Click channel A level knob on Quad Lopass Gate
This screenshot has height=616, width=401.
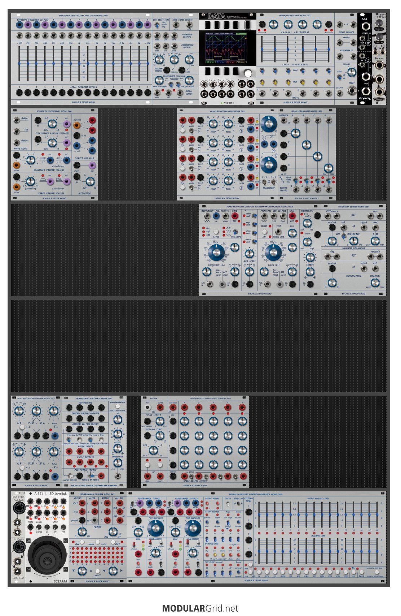[x=295, y=133]
